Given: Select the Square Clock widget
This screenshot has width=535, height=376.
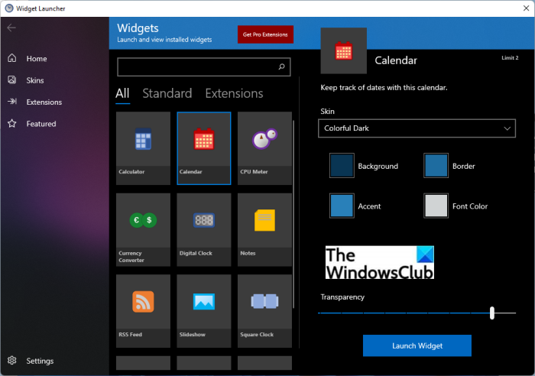Looking at the screenshot, I should tap(264, 310).
